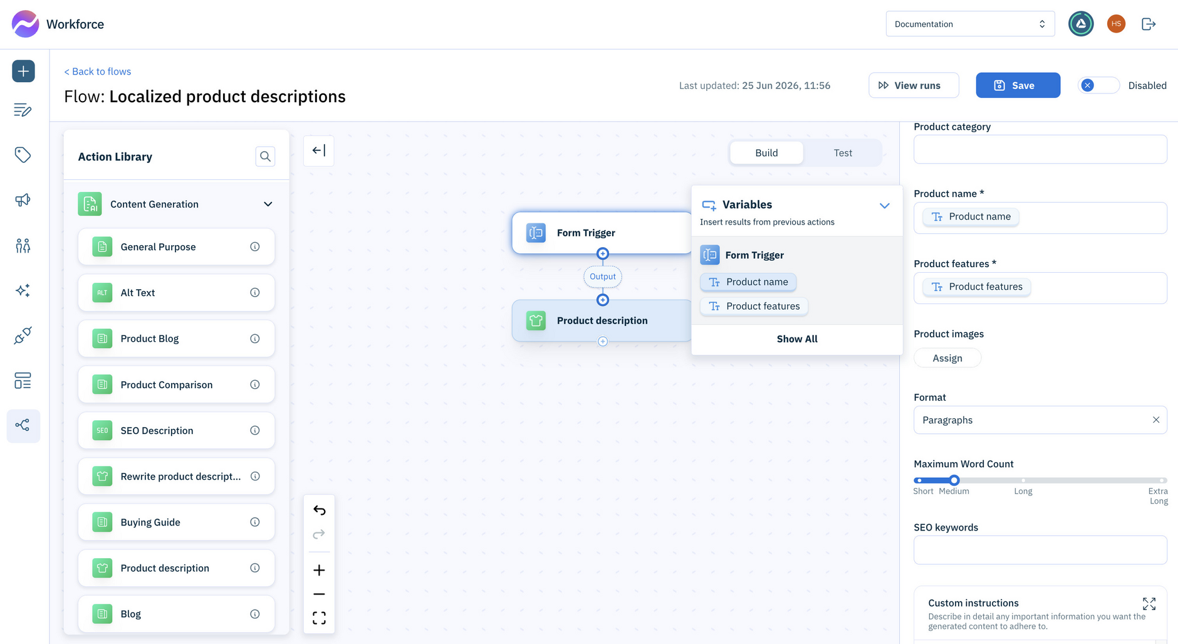
Task: Expand the Custom instructions editor
Action: 1149,604
